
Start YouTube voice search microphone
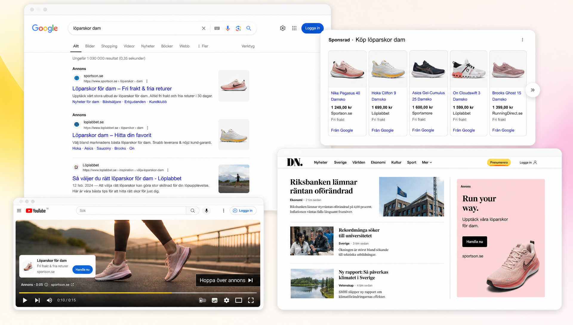207,211
